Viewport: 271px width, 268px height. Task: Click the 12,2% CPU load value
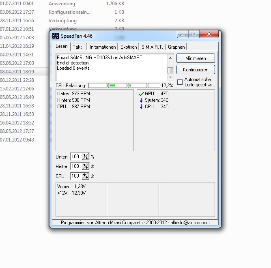point(167,86)
